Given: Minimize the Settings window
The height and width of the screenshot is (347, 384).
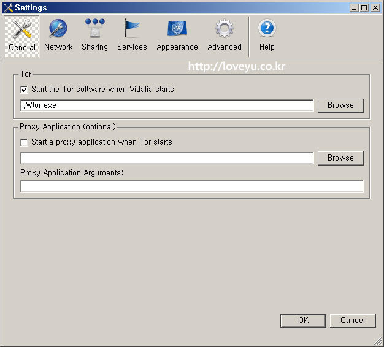Looking at the screenshot, I should 353,8.
